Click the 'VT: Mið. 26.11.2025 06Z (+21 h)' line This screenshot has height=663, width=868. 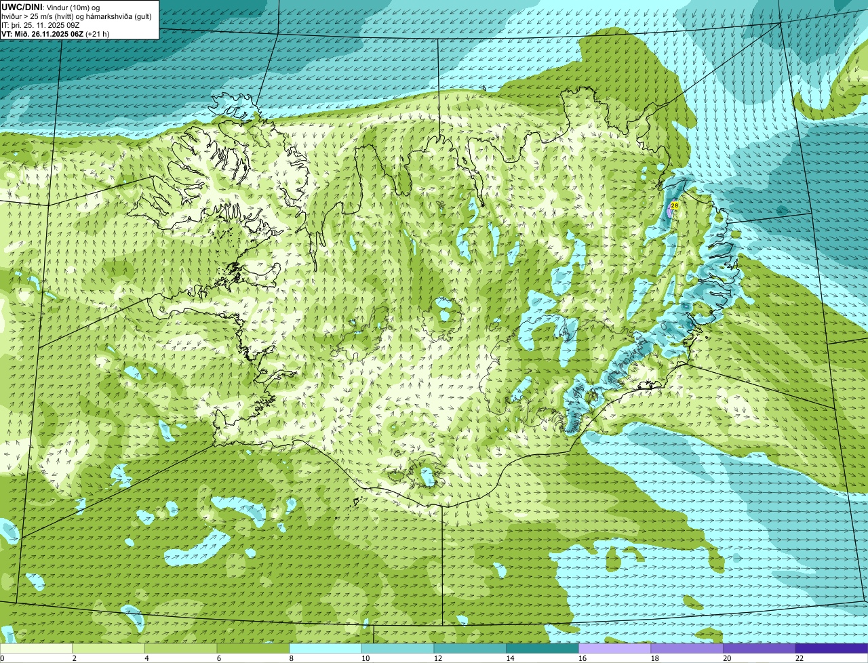pos(56,33)
